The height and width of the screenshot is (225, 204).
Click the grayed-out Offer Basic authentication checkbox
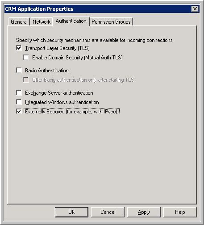tap(26, 80)
